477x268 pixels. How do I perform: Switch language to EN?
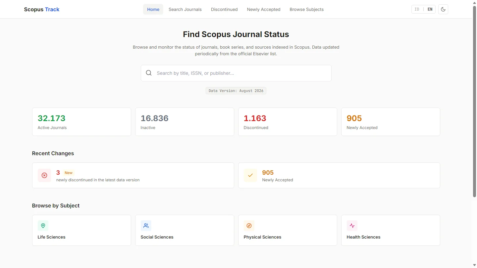click(x=430, y=9)
